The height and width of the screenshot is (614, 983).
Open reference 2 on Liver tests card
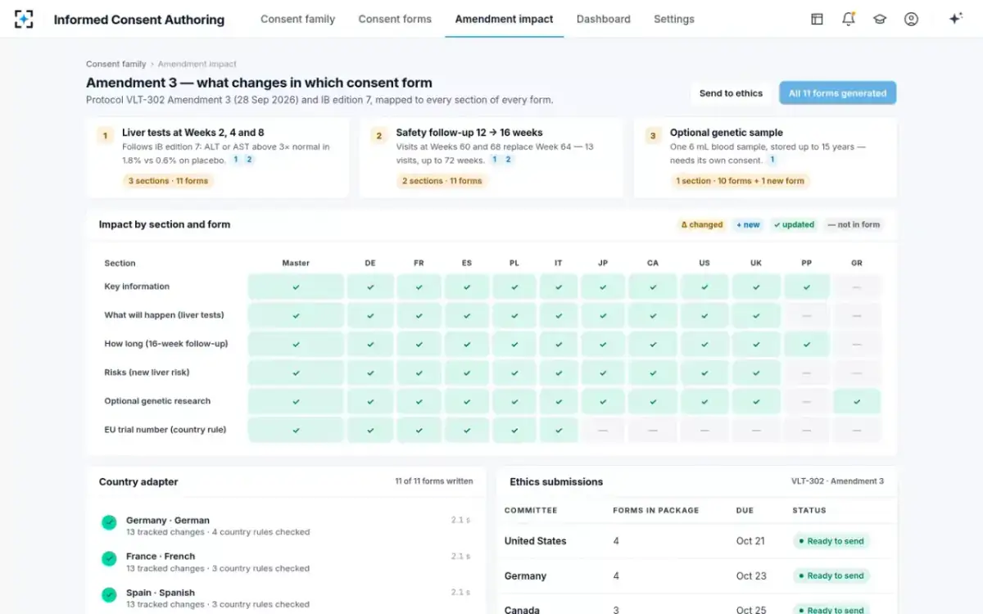pos(250,160)
